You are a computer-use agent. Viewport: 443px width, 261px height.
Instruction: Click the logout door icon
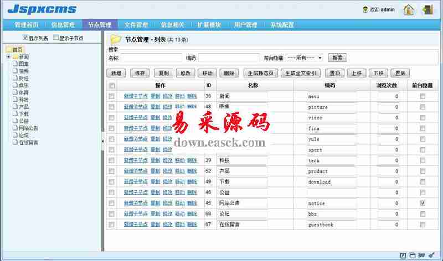coord(427,9)
